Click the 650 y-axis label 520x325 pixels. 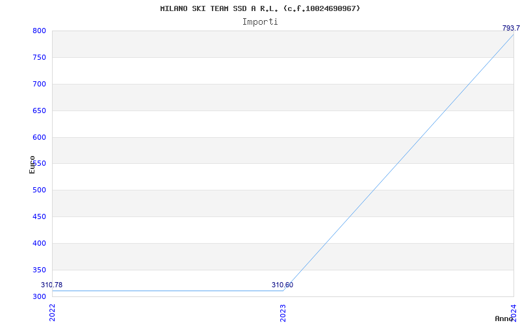pyautogui.click(x=39, y=110)
